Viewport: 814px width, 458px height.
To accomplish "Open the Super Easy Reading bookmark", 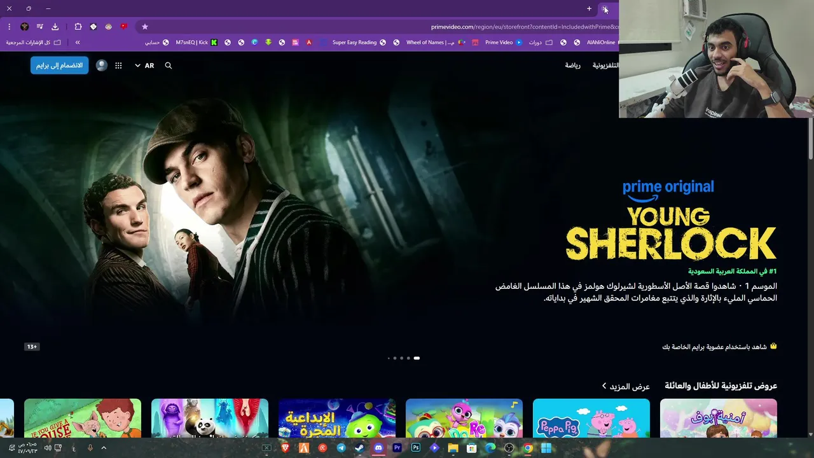I will tap(359, 43).
